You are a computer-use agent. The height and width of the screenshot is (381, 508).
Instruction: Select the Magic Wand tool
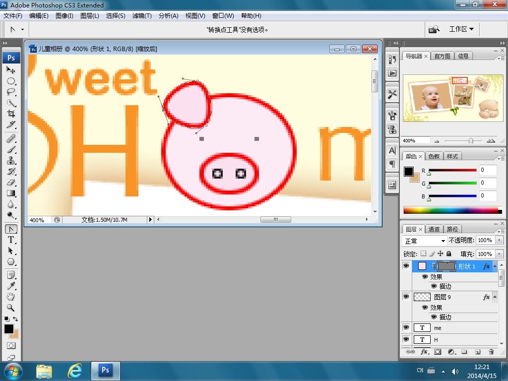pyautogui.click(x=11, y=103)
